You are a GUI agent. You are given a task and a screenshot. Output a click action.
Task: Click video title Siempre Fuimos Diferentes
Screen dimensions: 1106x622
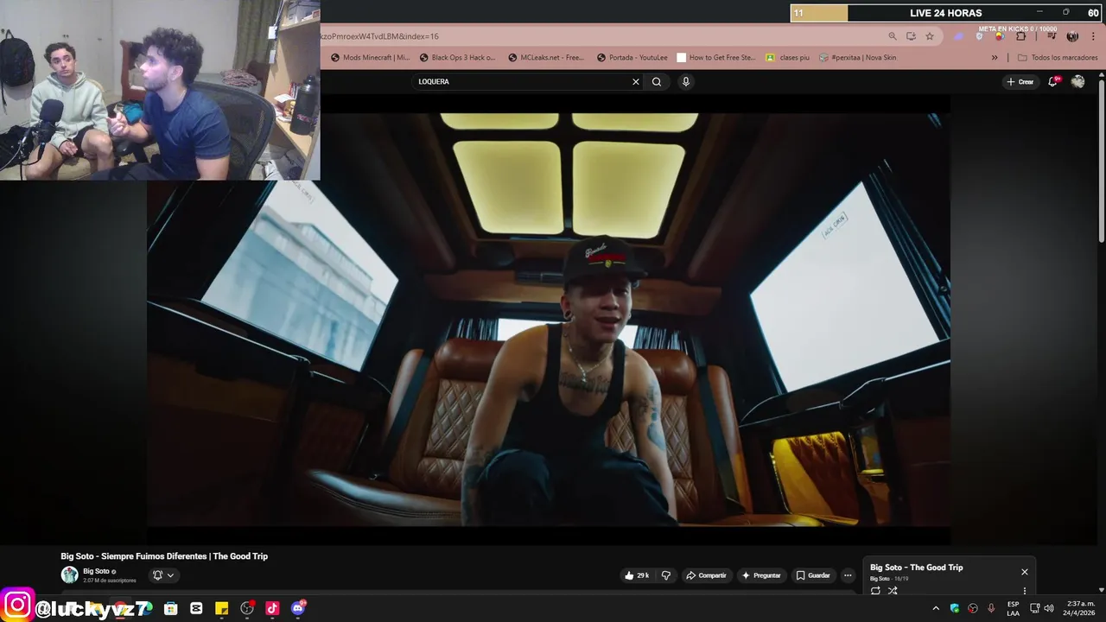pyautogui.click(x=164, y=556)
